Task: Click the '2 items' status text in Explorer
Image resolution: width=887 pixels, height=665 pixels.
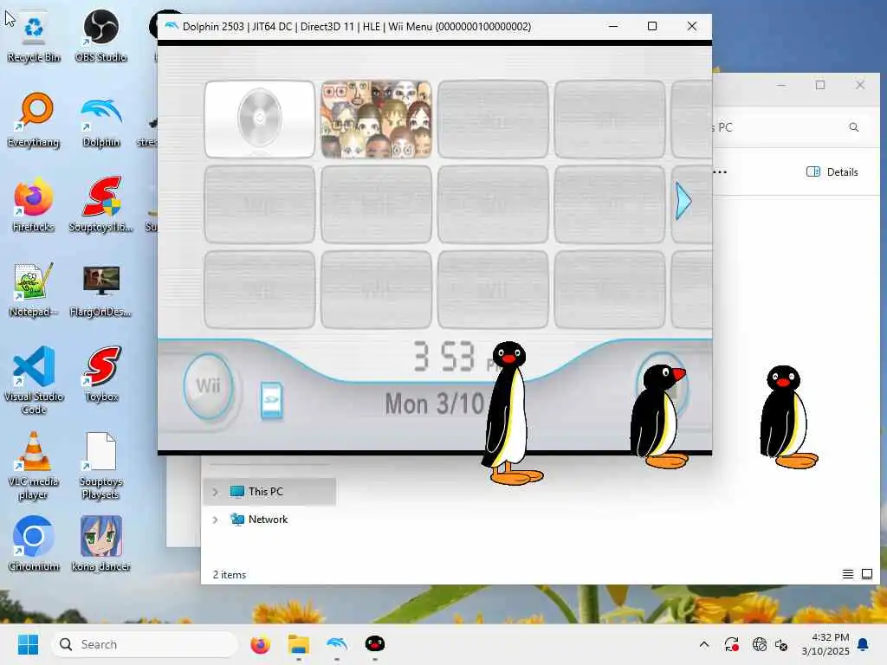Action: point(229,575)
